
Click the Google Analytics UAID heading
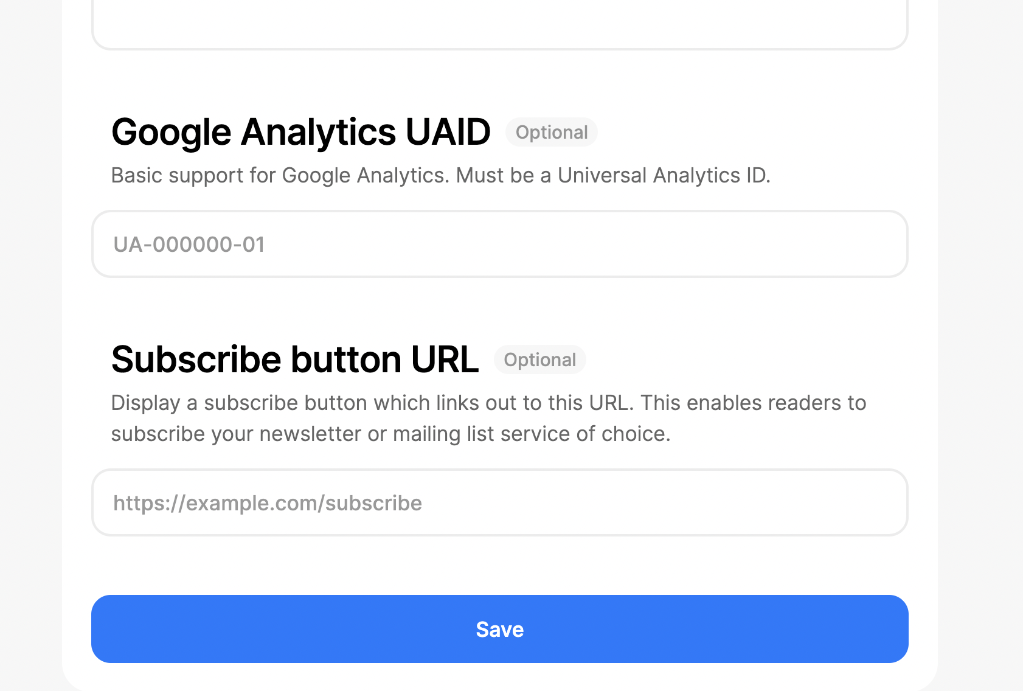tap(300, 132)
